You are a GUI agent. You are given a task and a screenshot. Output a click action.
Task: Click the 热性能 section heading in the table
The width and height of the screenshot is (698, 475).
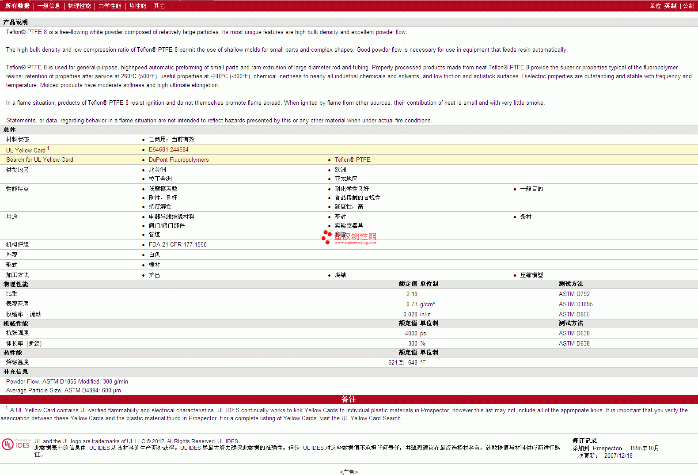click(x=12, y=353)
